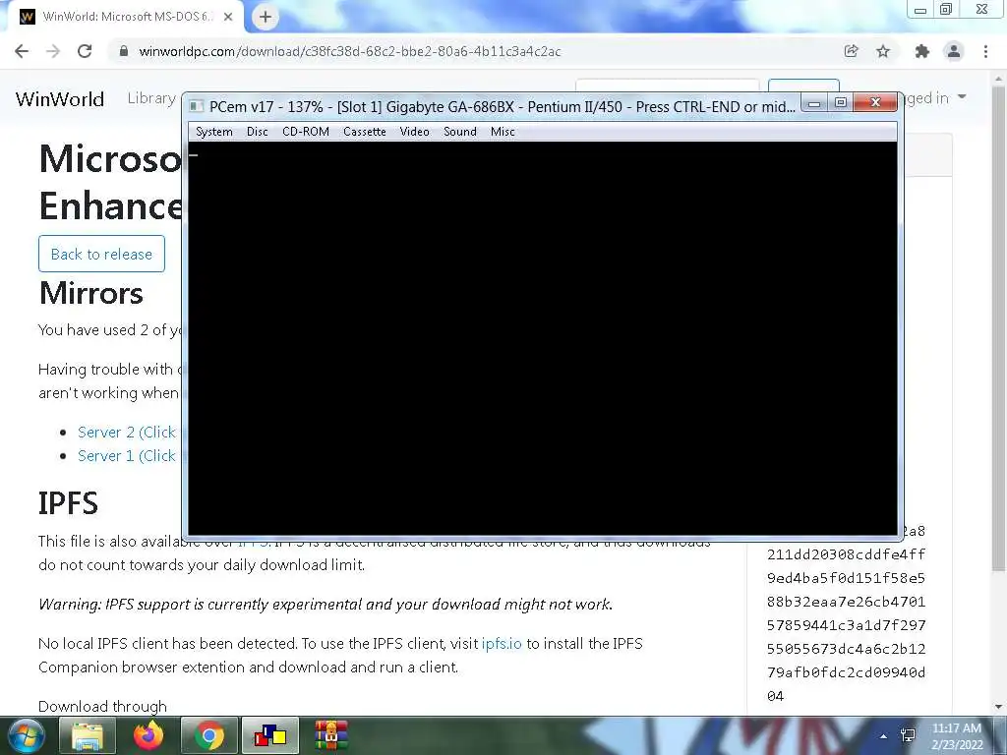Click the Back to release button
Image resolution: width=1007 pixels, height=755 pixels.
[x=101, y=254]
